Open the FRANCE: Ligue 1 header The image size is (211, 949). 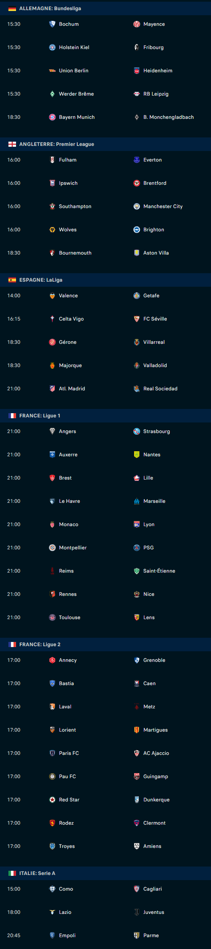point(105,416)
